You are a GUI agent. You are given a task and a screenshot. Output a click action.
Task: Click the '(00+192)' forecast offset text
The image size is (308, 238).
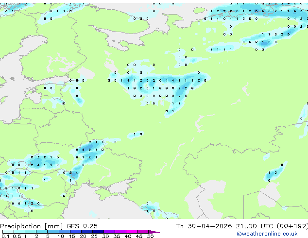point(292,226)
